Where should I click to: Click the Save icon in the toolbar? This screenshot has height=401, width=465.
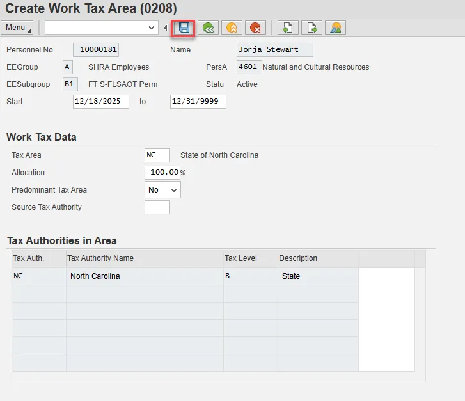(x=184, y=28)
